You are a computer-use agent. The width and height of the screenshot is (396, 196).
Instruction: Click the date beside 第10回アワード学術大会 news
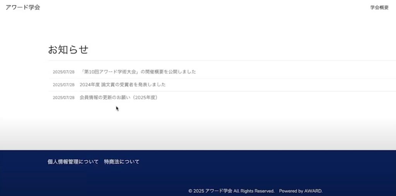click(x=64, y=72)
